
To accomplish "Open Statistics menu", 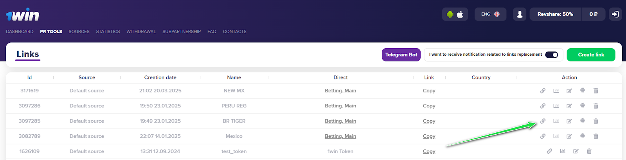I will tap(108, 32).
